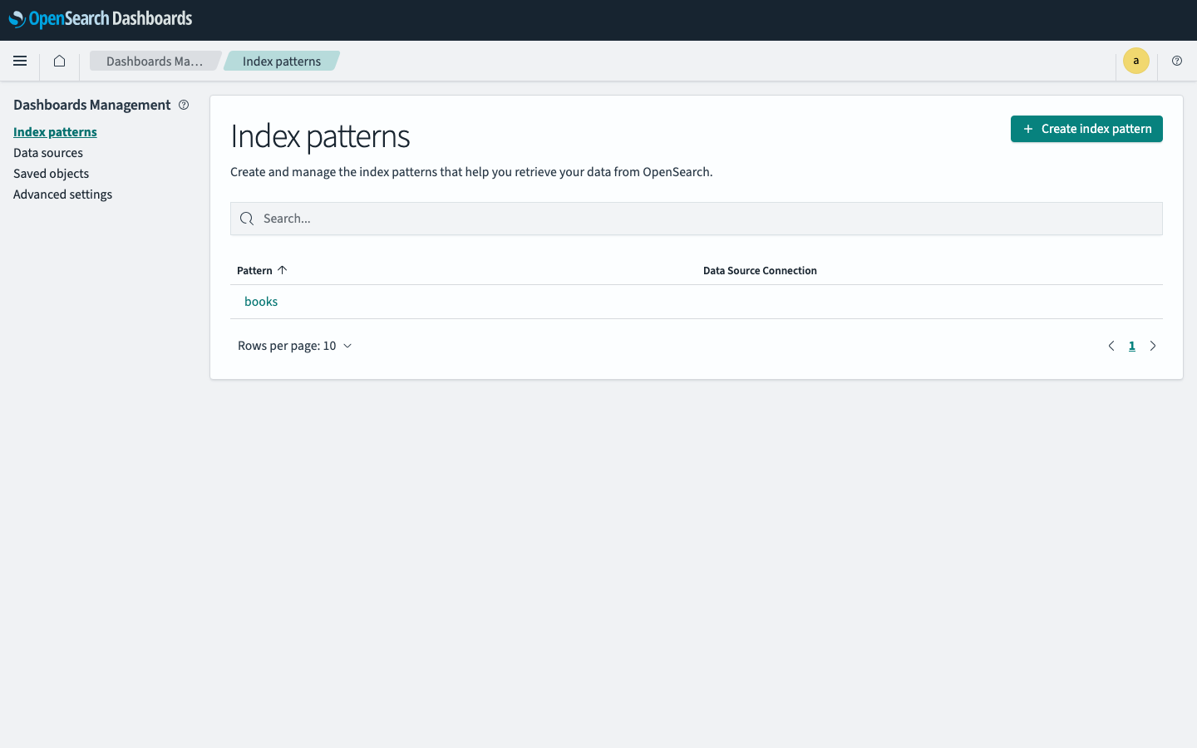The width and height of the screenshot is (1197, 748).
Task: Focus the index pattern search field
Action: (697, 219)
